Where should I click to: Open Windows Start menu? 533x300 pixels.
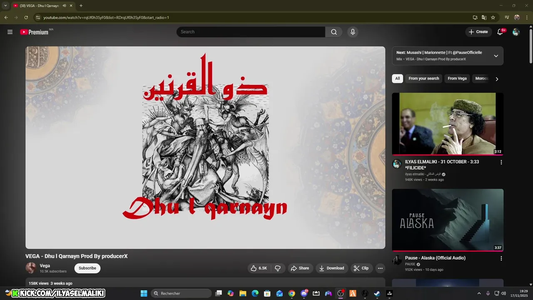pos(144,293)
